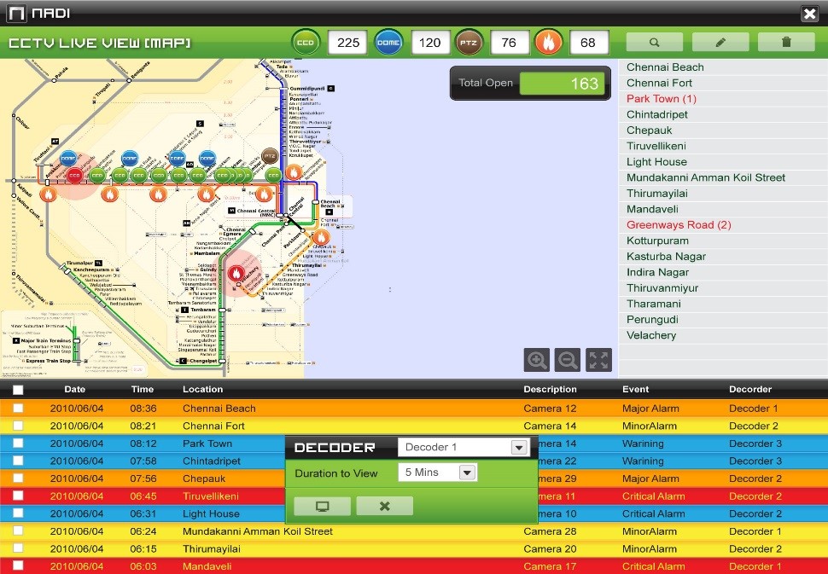Screen dimensions: 828x574
Task: Sort table by Decorder column header
Action: [x=750, y=390]
